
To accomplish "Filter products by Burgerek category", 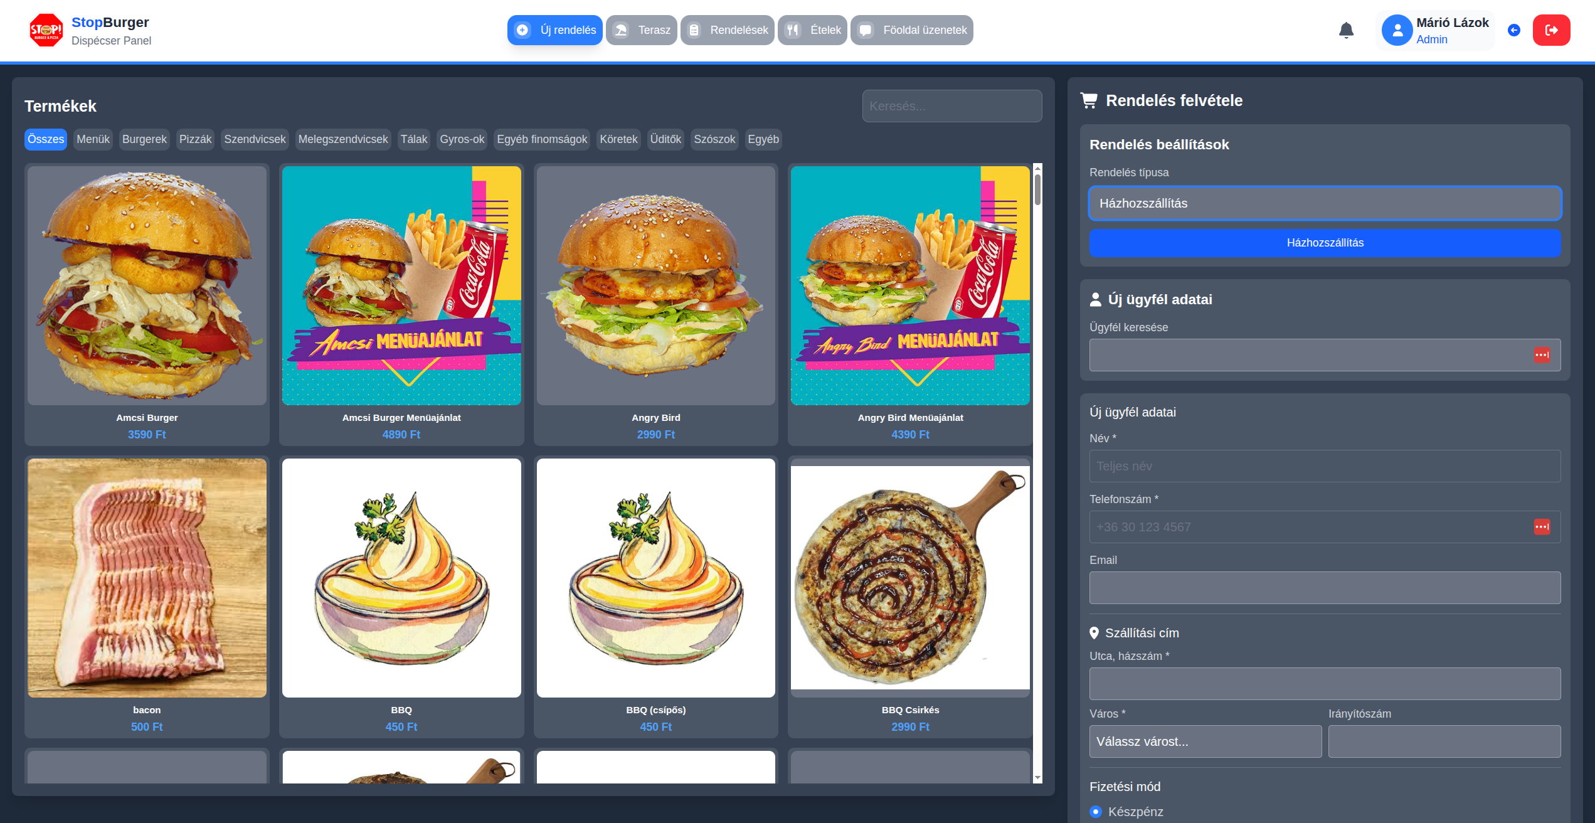I will 144,139.
